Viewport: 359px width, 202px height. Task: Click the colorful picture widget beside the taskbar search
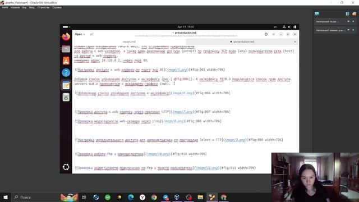click(x=69, y=197)
